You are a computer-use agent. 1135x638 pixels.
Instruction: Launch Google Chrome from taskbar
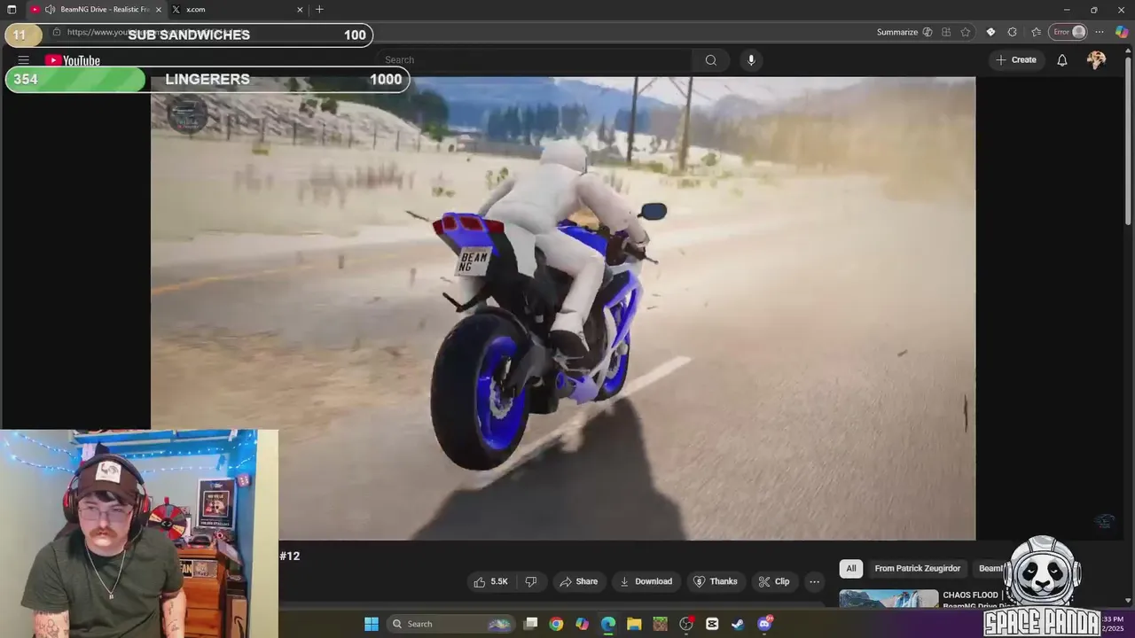click(x=556, y=624)
